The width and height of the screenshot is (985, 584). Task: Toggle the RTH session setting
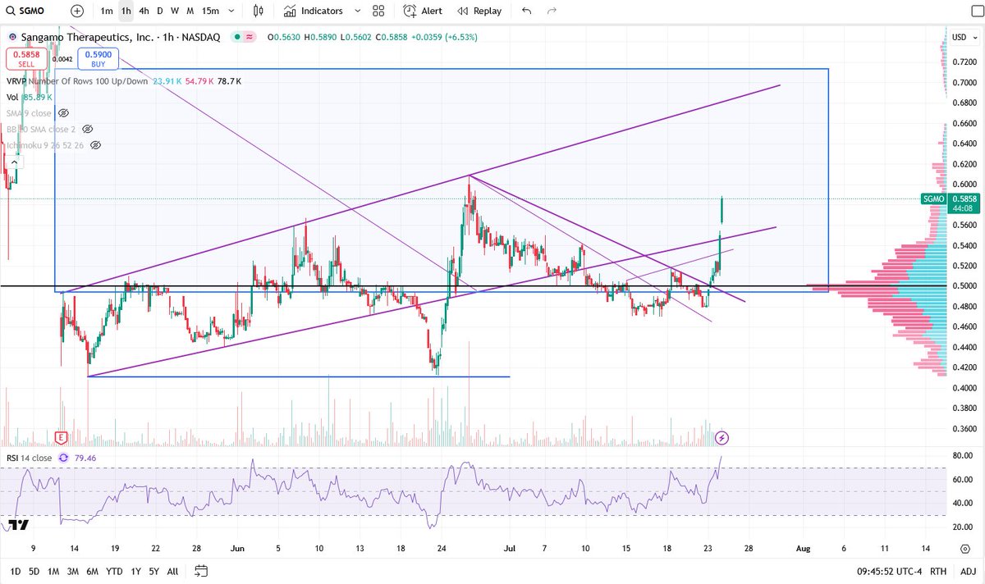(939, 571)
